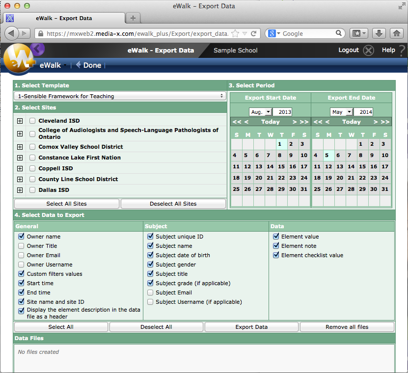408x373 pixels.
Task: Click the Deselect All data button
Action: (x=156, y=327)
